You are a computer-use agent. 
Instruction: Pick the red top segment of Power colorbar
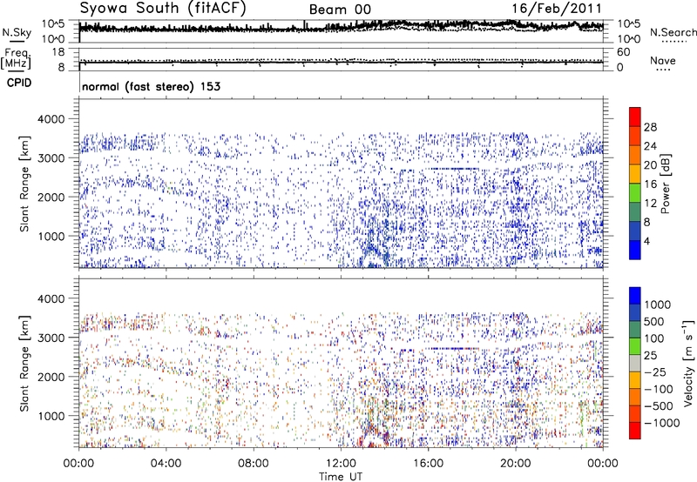point(635,117)
